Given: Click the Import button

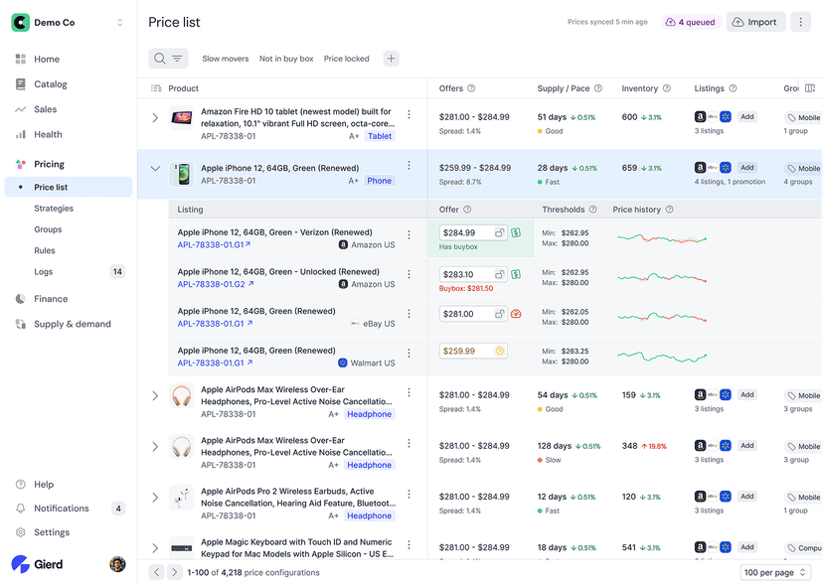Looking at the screenshot, I should point(755,21).
